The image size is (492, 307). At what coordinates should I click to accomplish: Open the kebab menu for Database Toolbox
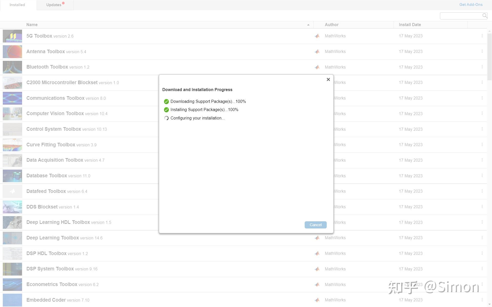click(482, 176)
